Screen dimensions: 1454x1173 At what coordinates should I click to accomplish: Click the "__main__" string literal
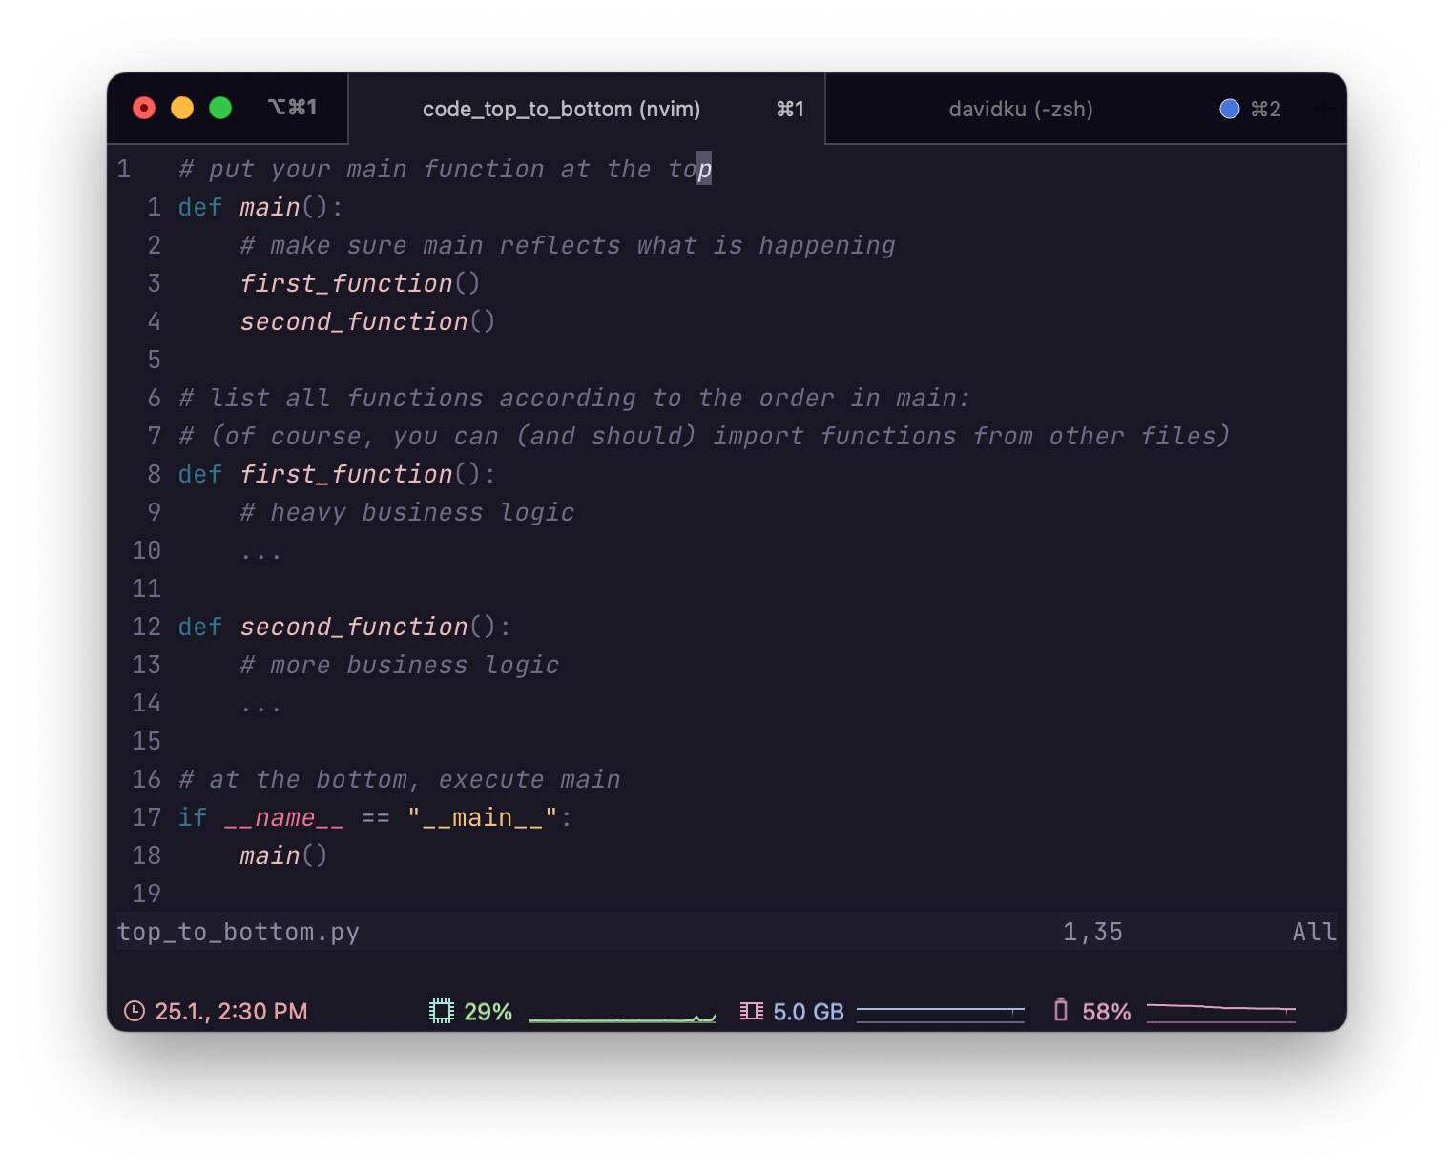tap(482, 817)
